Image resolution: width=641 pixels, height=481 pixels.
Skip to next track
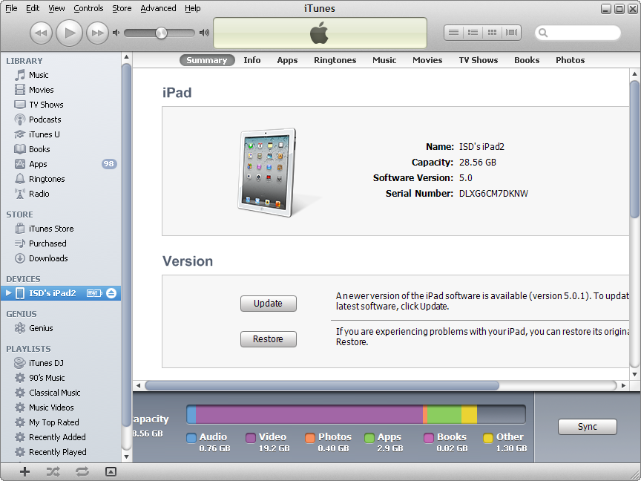[x=97, y=33]
